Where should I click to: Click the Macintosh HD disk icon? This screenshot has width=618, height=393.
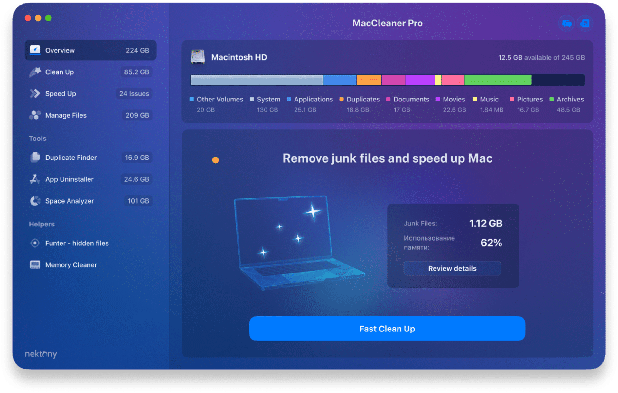198,57
